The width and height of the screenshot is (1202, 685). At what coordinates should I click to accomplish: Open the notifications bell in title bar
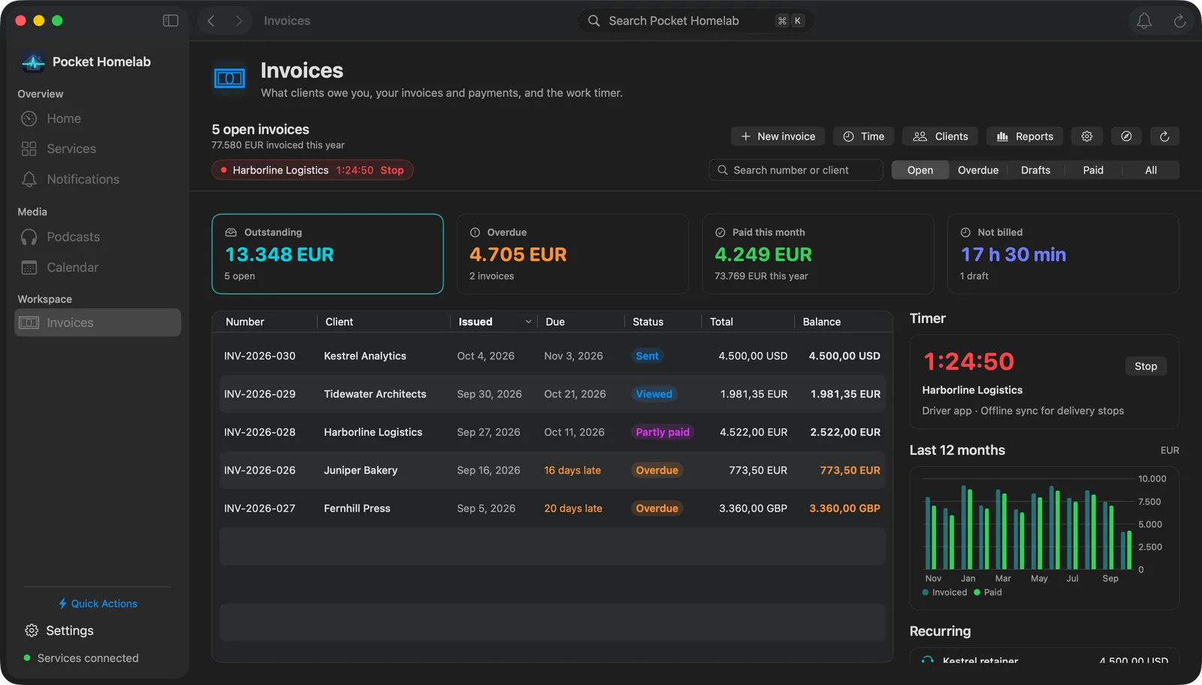click(x=1143, y=21)
